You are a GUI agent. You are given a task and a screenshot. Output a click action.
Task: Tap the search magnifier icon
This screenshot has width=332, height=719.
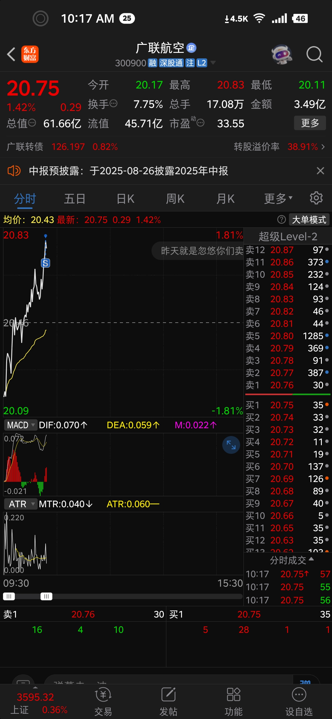(x=314, y=54)
